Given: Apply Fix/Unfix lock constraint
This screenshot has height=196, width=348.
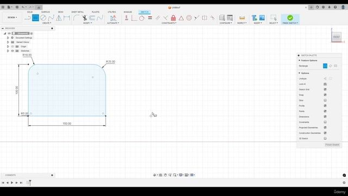Looking at the screenshot, I should (173, 18).
